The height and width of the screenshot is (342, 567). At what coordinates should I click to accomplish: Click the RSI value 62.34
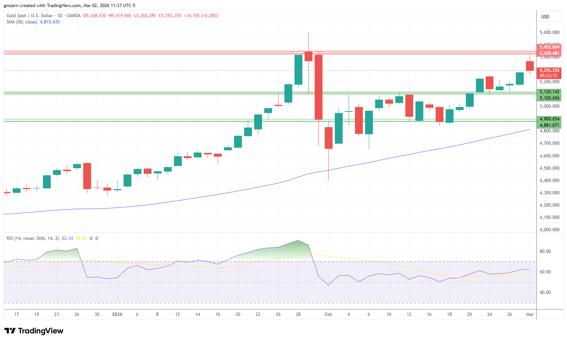click(67, 238)
